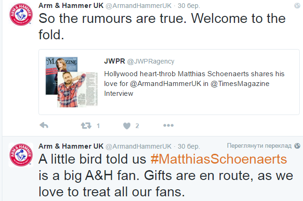Click the likes count number 2

pos(137,126)
